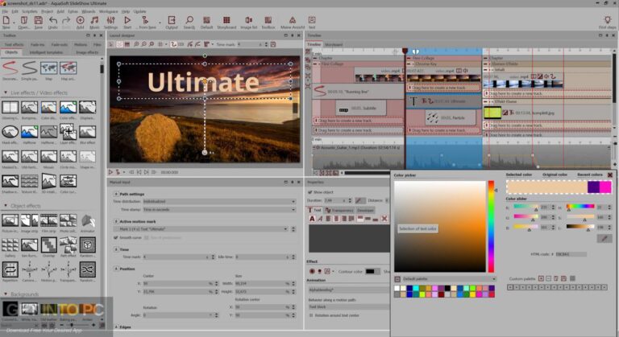Toggle the Show object checkbox
Image resolution: width=619 pixels, height=337 pixels.
pos(309,192)
